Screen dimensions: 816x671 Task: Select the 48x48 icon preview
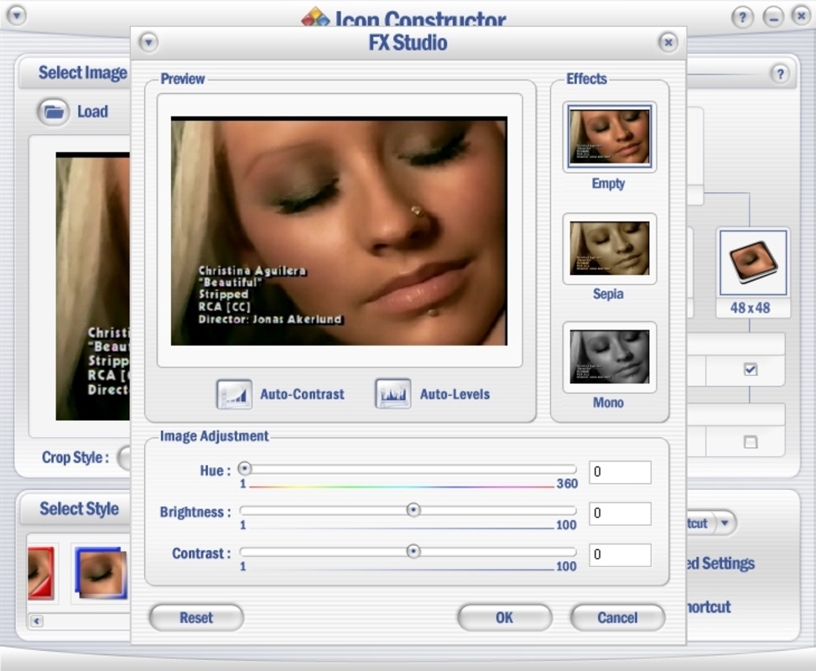point(752,263)
